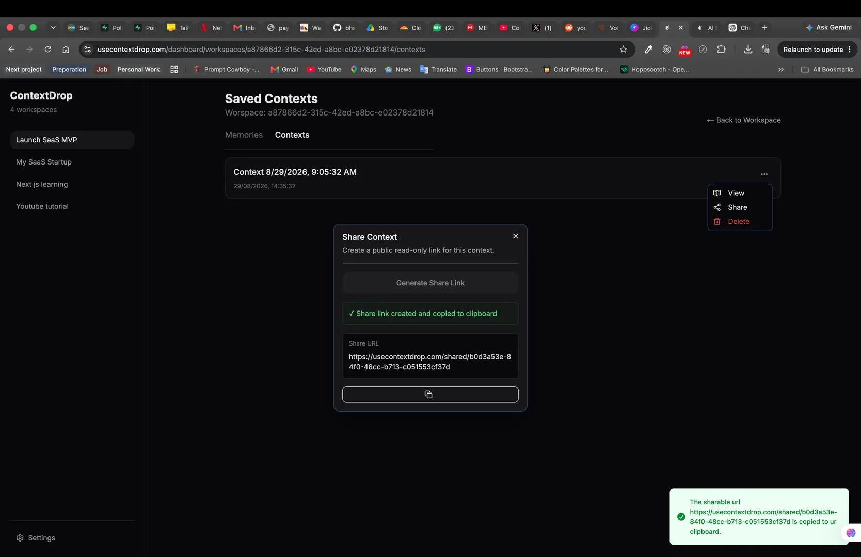Switch to the Gmail Inbox tab
Image resolution: width=861 pixels, height=557 pixels.
pos(244,28)
